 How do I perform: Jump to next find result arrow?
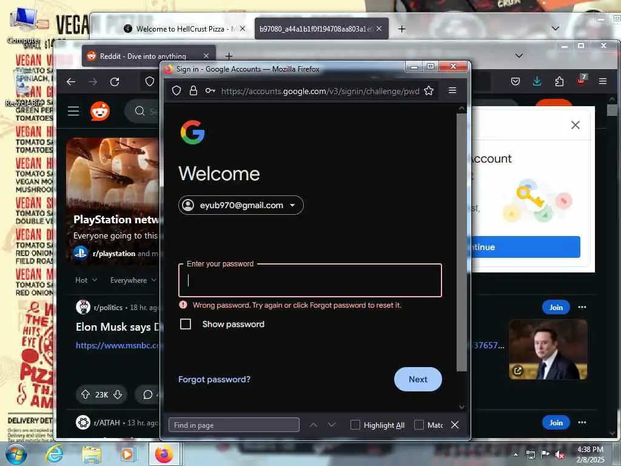coord(332,425)
